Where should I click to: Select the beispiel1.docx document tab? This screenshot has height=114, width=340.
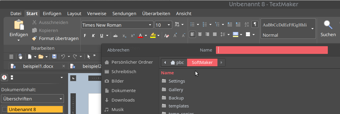[38, 66]
